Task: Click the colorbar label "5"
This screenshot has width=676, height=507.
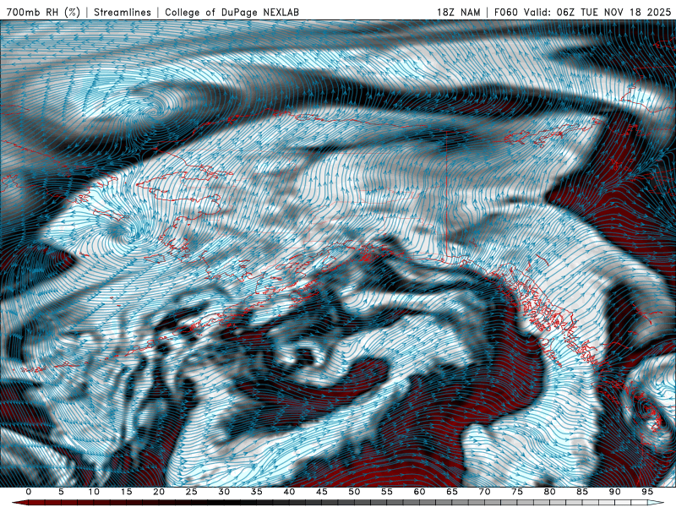Action: point(61,492)
